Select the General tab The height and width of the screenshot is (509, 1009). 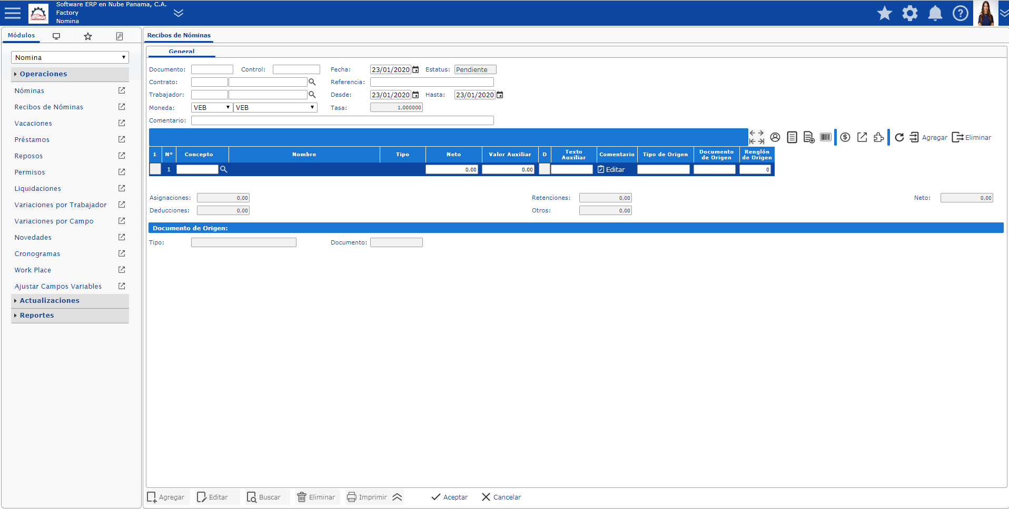pyautogui.click(x=182, y=52)
